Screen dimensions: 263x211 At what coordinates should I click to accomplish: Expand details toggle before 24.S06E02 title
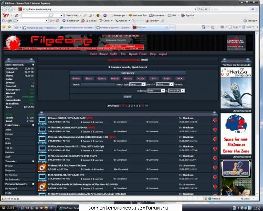pyautogui.click(x=49, y=175)
